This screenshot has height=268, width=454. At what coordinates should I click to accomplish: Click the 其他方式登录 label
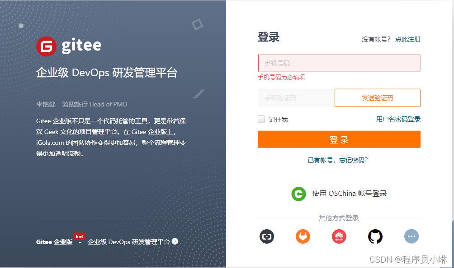339,218
